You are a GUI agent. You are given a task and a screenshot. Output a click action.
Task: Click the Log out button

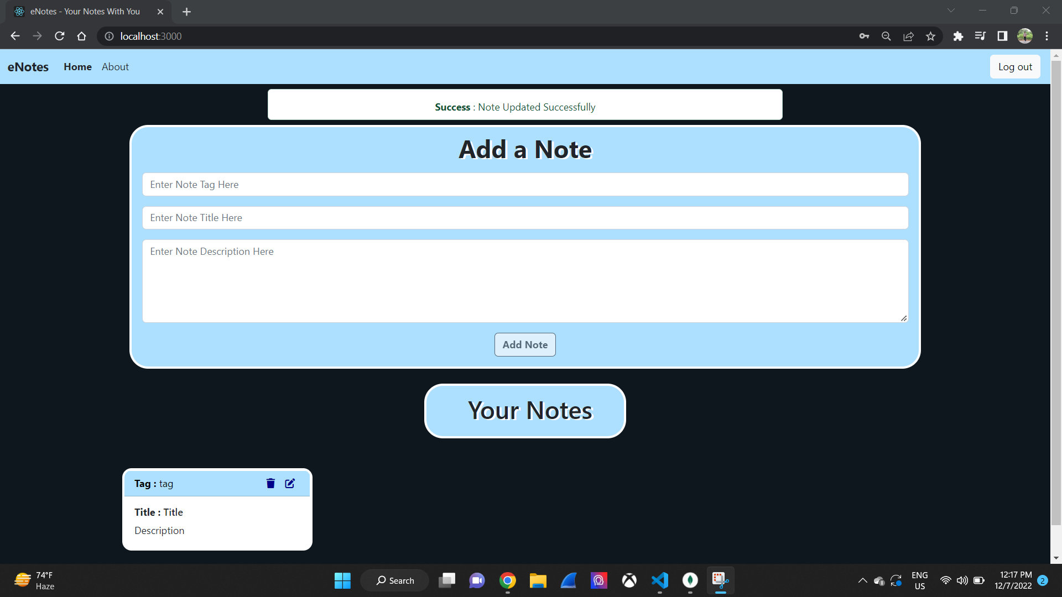pos(1015,67)
